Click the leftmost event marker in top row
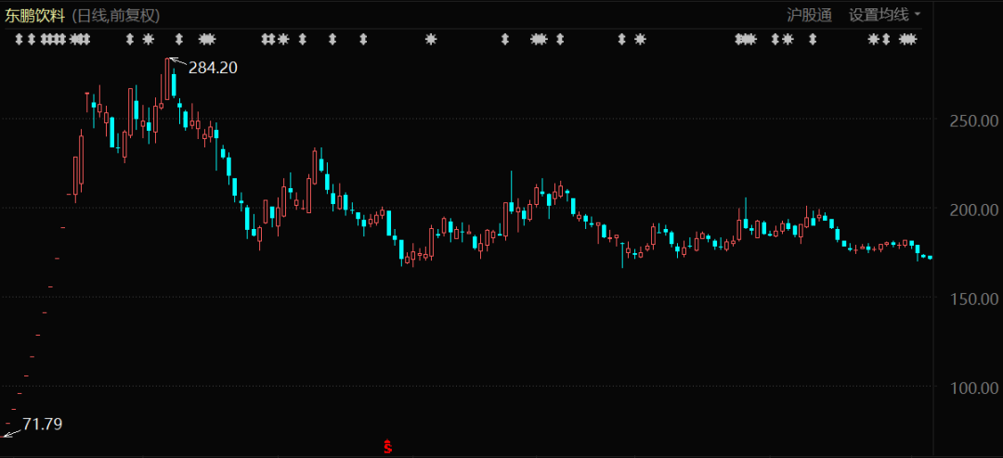 coord(19,39)
